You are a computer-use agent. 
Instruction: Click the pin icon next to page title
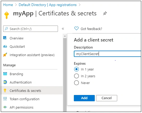point(105,14)
